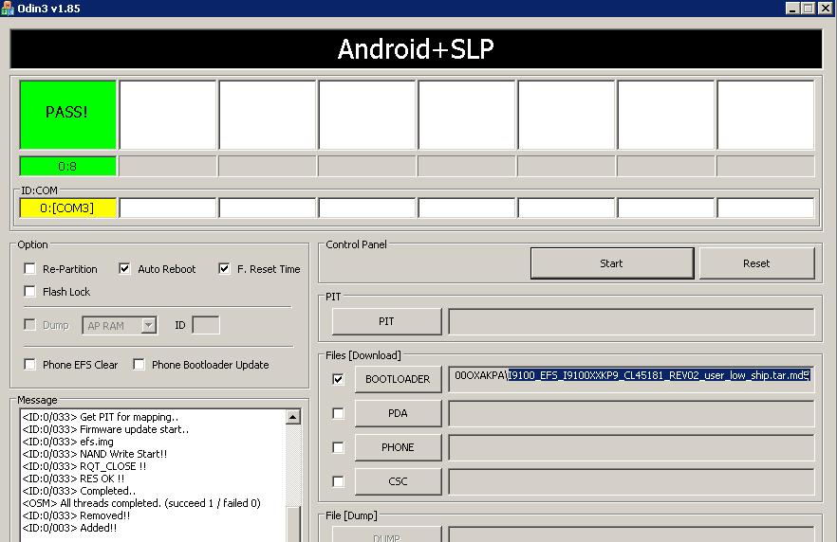Close the Odin3 window

pos(826,9)
